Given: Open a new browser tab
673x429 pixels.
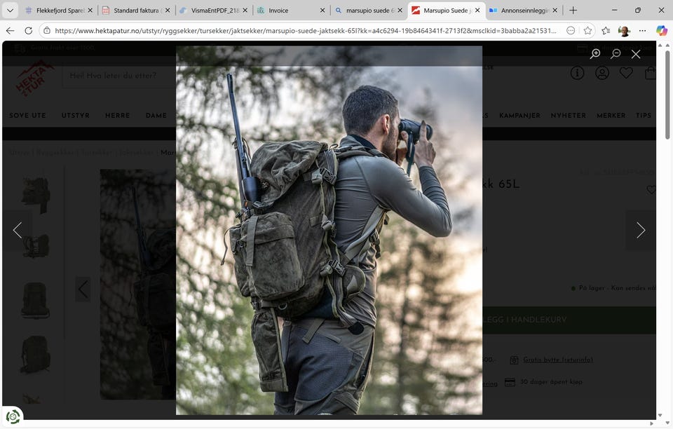Looking at the screenshot, I should 573,11.
